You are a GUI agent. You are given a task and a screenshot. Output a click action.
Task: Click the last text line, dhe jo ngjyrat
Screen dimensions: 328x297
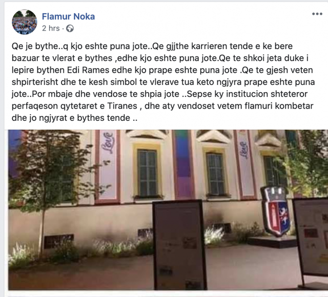pyautogui.click(x=74, y=118)
